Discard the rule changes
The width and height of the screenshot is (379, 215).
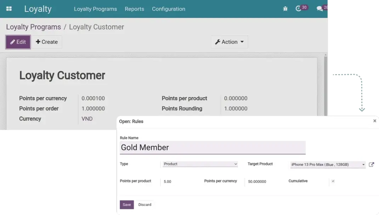click(x=145, y=205)
